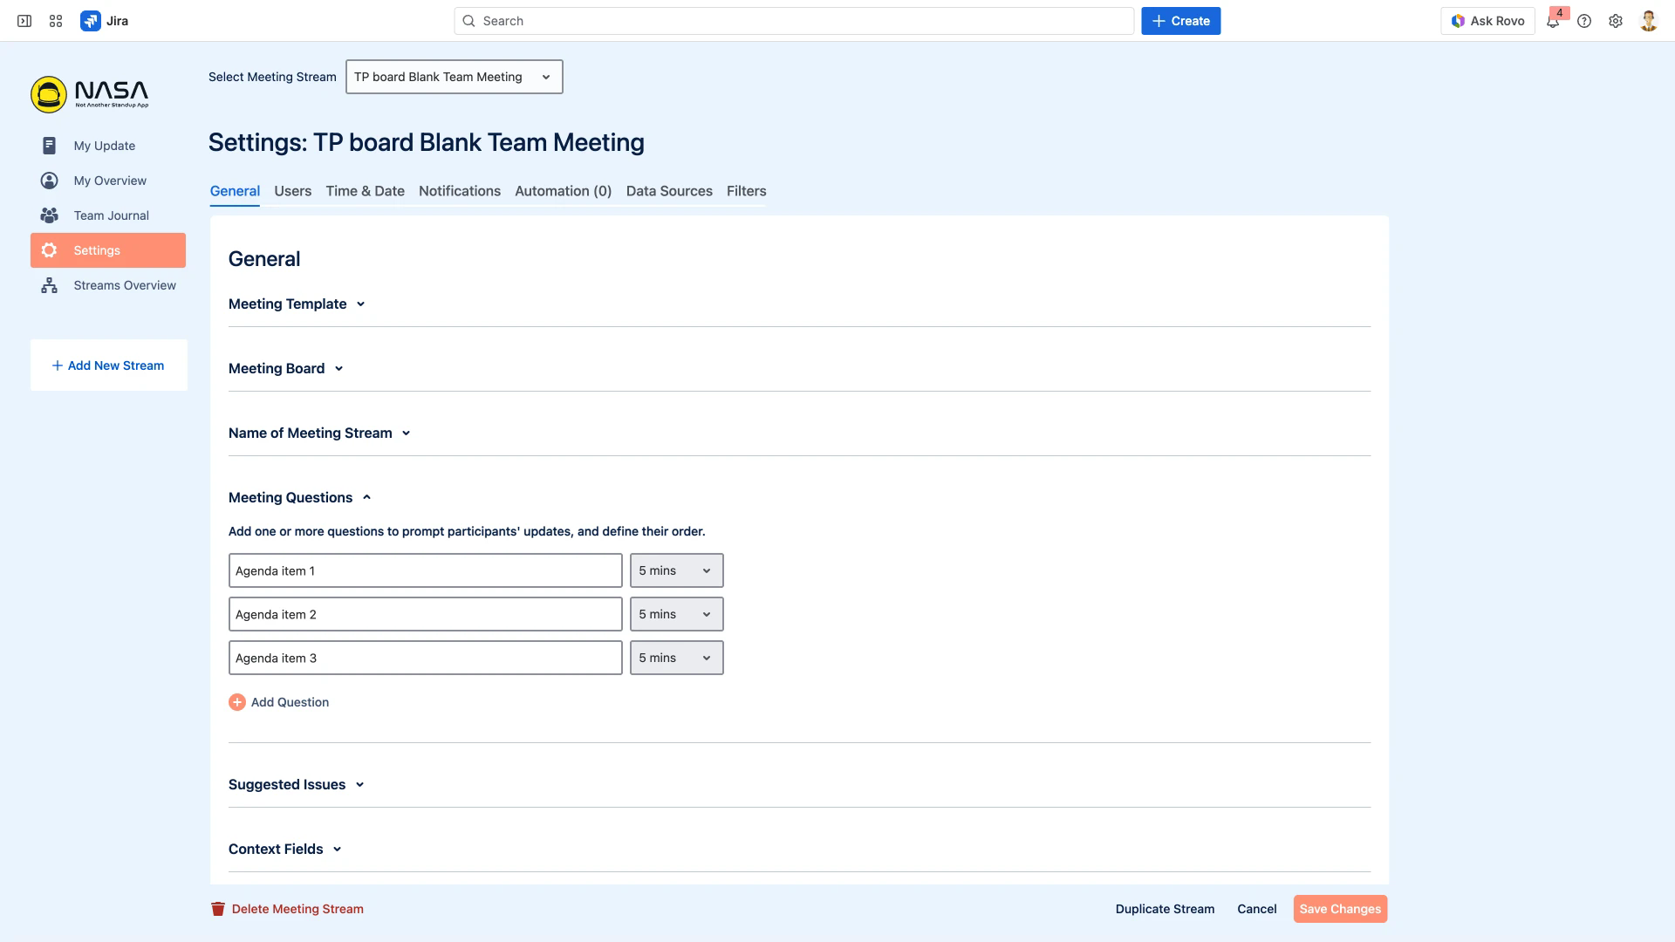Image resolution: width=1675 pixels, height=942 pixels.
Task: Click the Delete Meeting Stream trash icon
Action: [x=217, y=908]
